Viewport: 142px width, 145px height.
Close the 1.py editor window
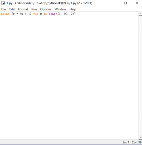137,3
